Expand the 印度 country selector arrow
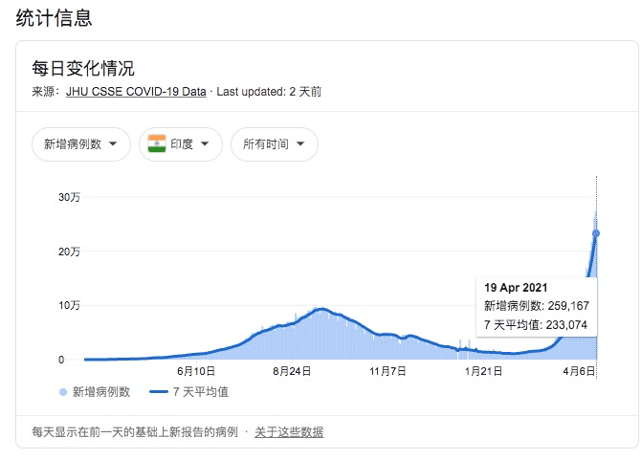 point(208,144)
